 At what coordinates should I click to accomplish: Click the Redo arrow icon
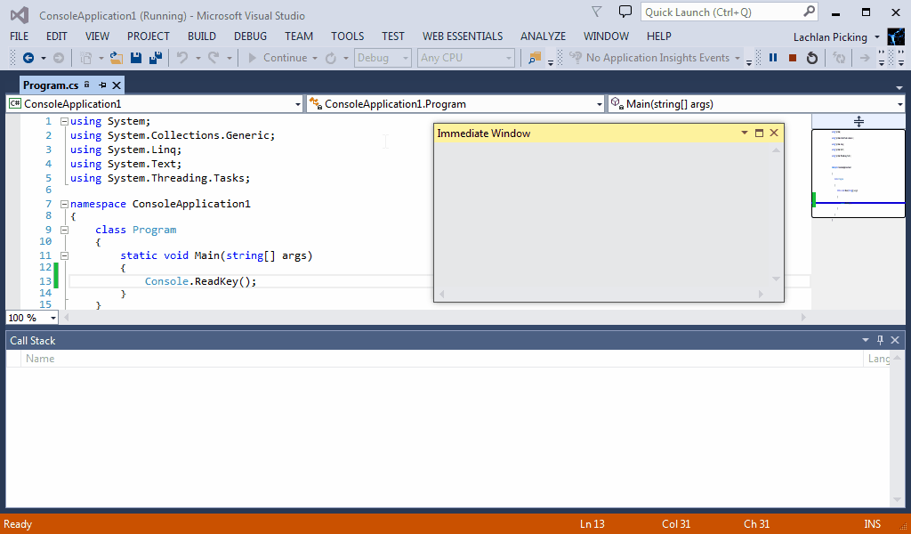pyautogui.click(x=214, y=58)
